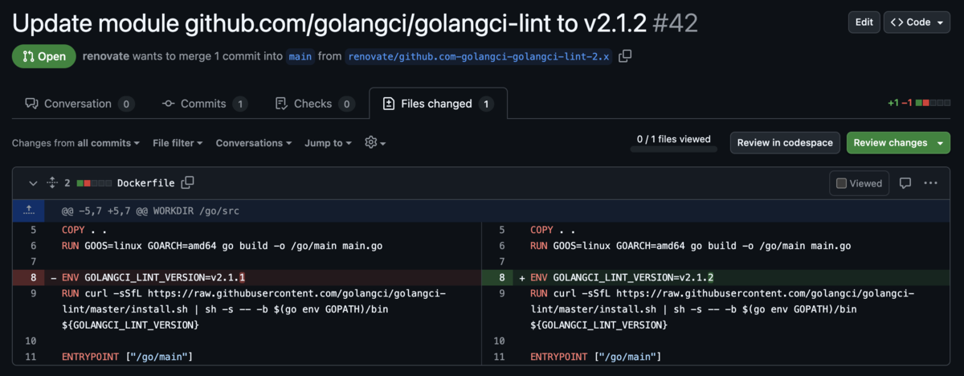
Task: Open the Open pull request status badge
Action: pos(43,56)
